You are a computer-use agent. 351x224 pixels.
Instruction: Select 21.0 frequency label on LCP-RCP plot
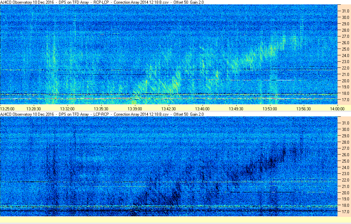coord(345,187)
